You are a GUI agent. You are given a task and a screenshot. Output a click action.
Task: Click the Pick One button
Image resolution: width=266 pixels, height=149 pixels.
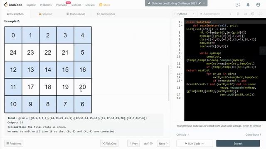click(109, 144)
